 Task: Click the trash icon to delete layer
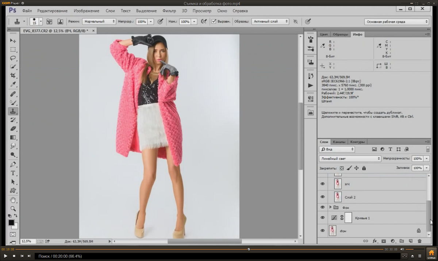point(419,241)
